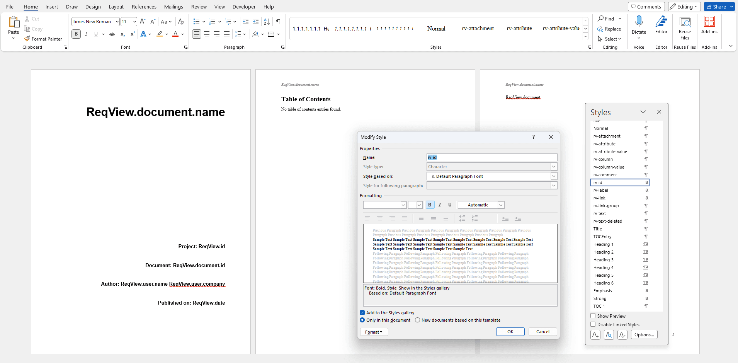Open ribbon font size dropdown
This screenshot has height=363, width=738.
coord(134,22)
